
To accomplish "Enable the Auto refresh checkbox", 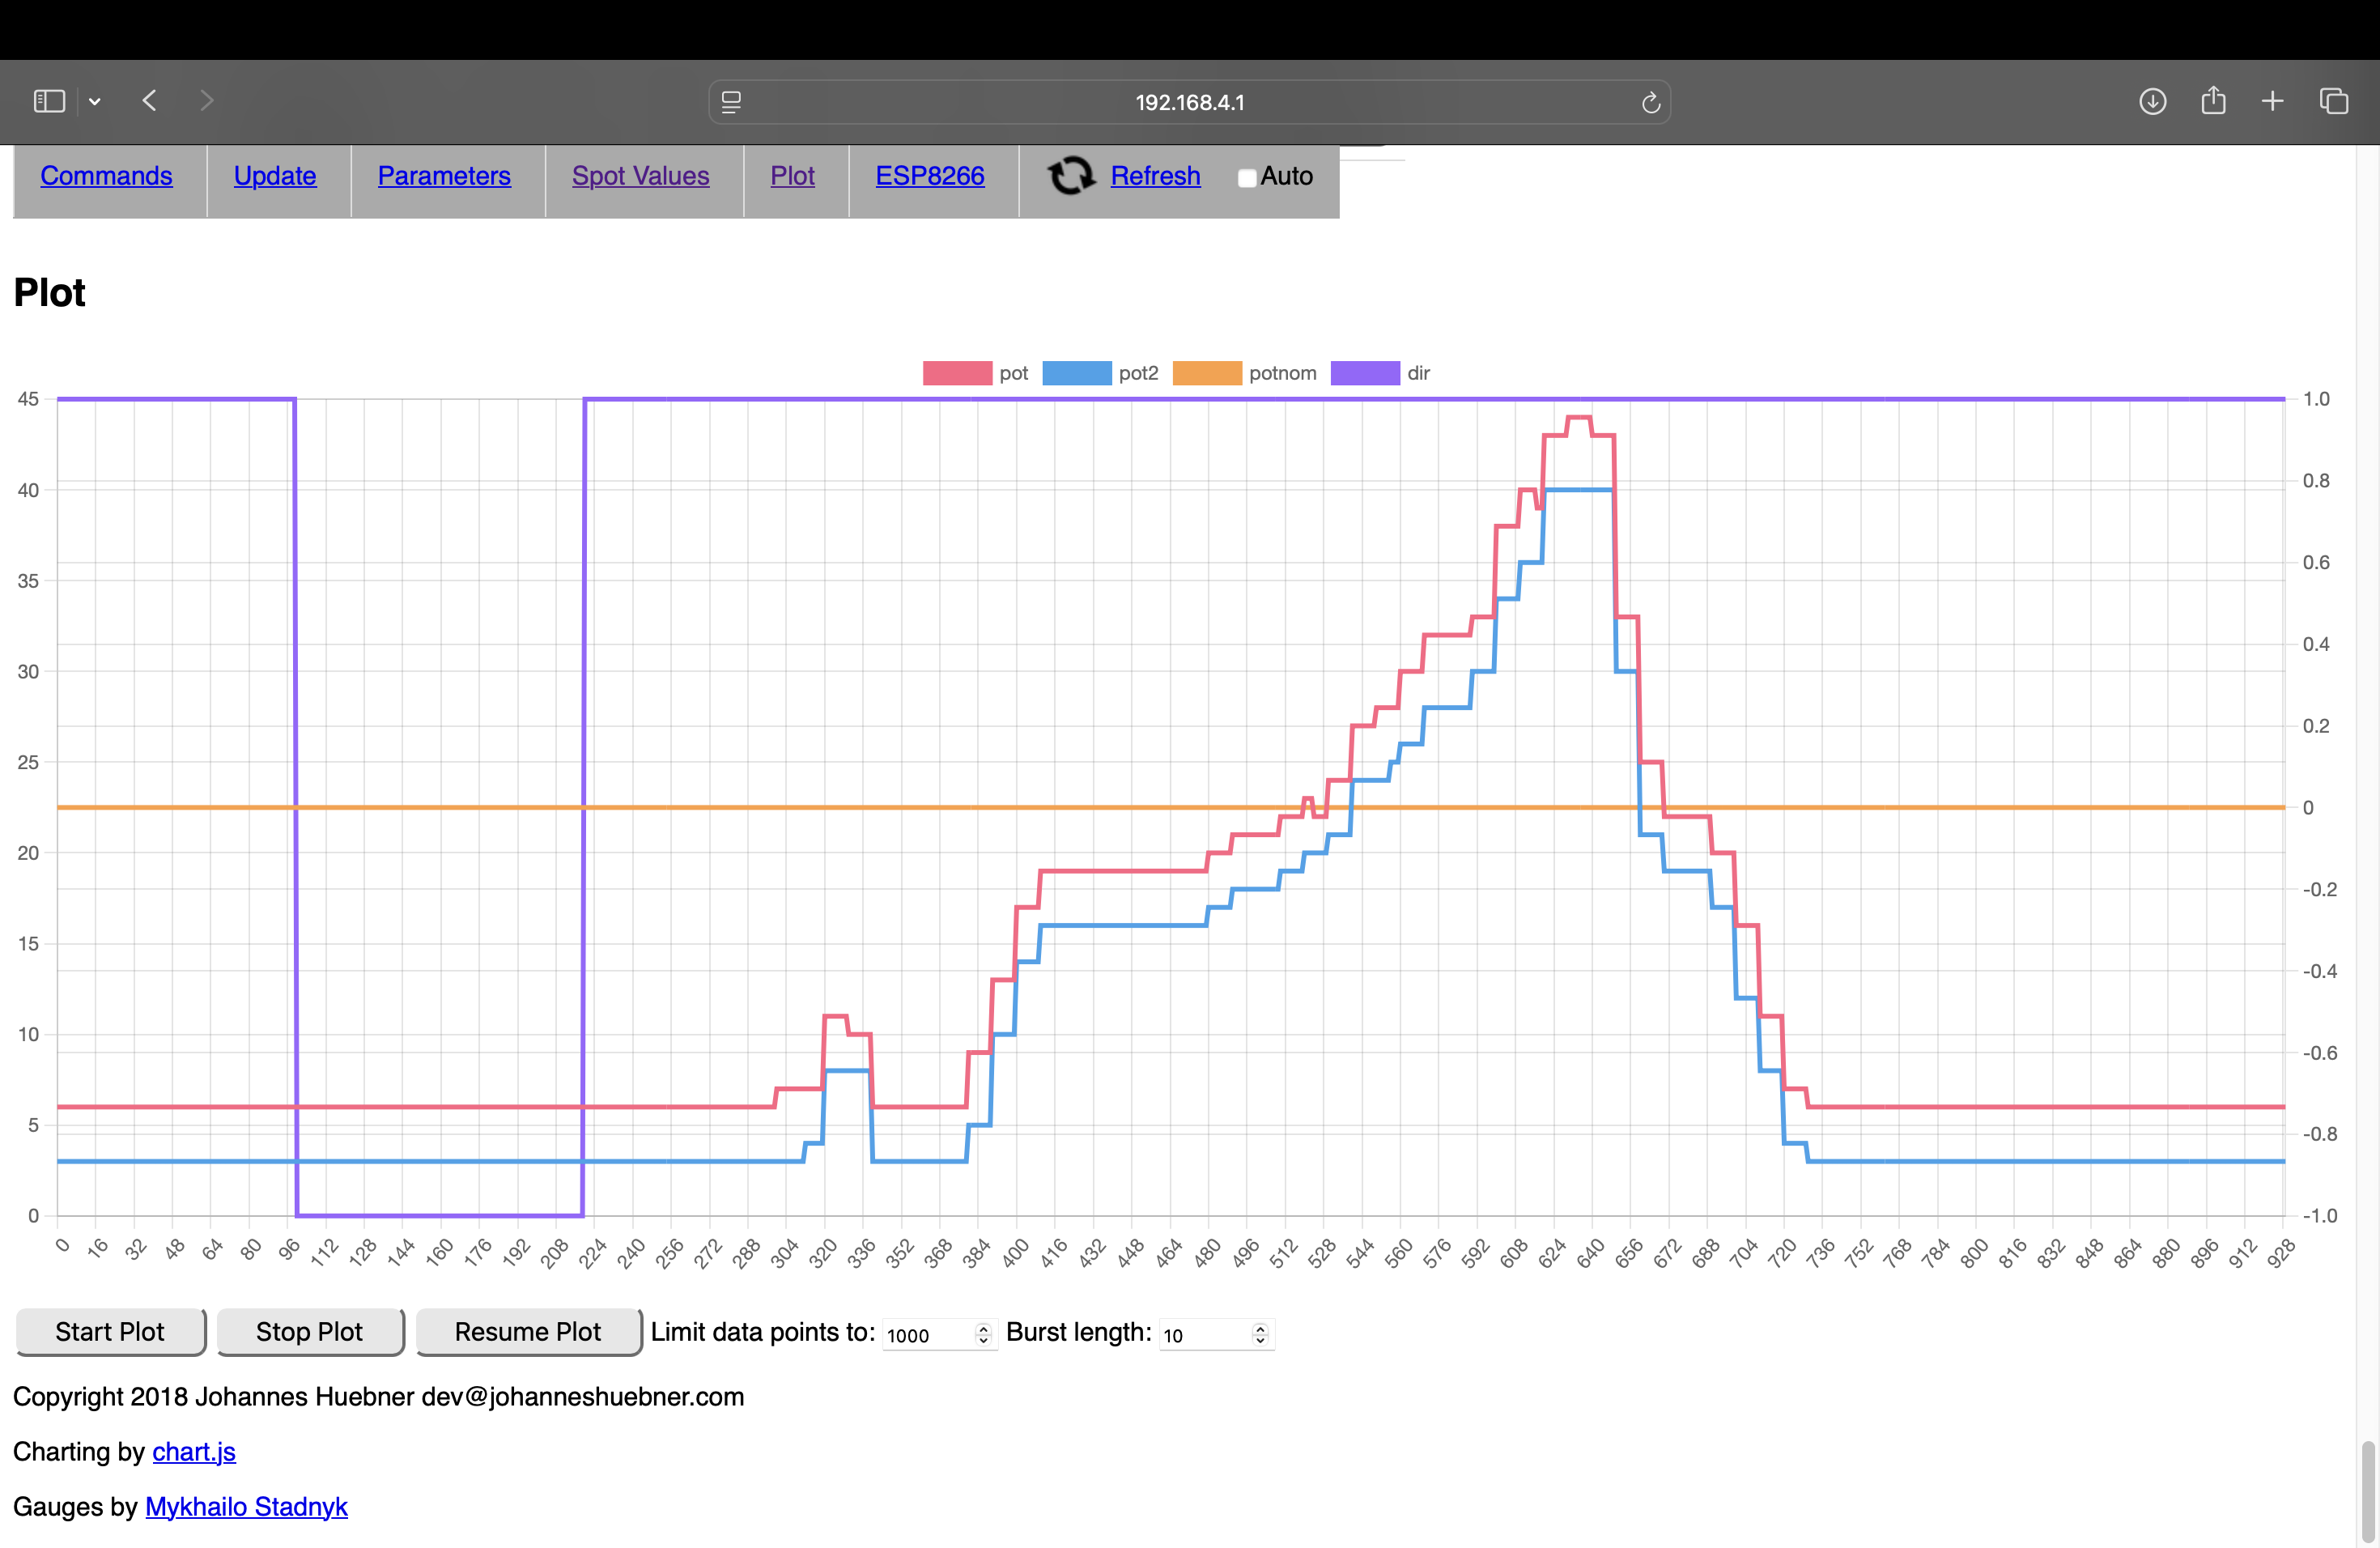I will [1246, 178].
